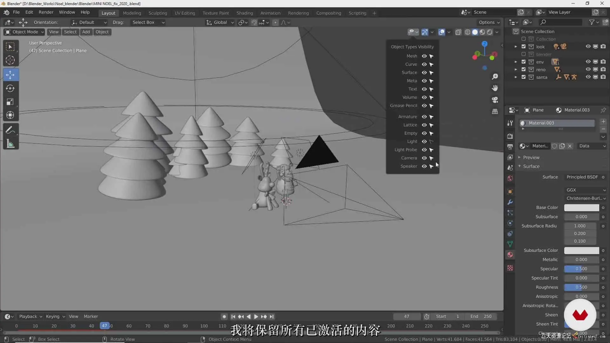Click the Base Color swatch
Viewport: 610px width, 343px height.
point(581,208)
